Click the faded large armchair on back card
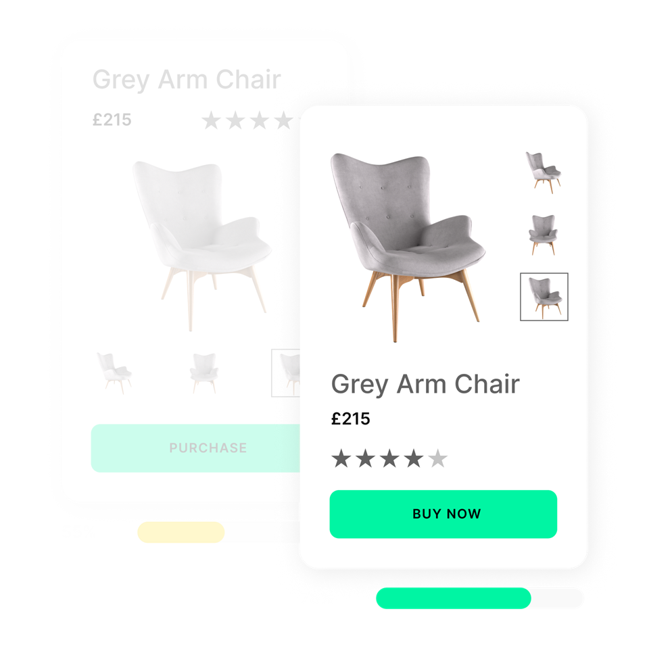Viewport: 649px width, 649px height. pyautogui.click(x=201, y=246)
